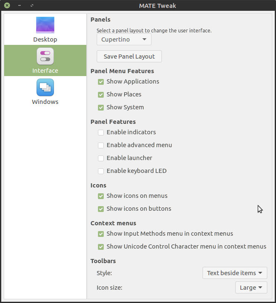Open the Cupertino panel layout dropdown
The image size is (276, 303).
[124, 39]
